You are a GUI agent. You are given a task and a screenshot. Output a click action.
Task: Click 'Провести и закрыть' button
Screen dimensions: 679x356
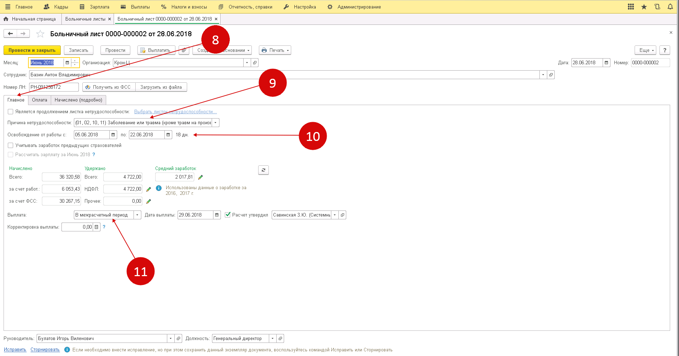coord(32,50)
